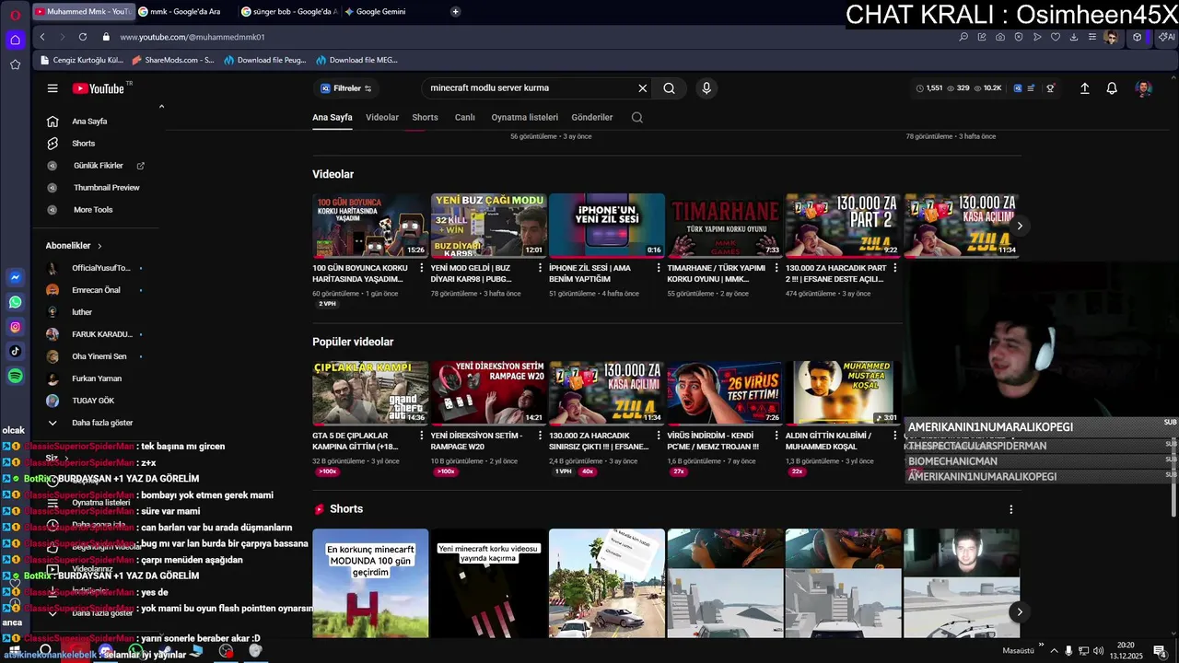Screen dimensions: 1179x663
Task: Search within channel magnifier icon
Action: (636, 118)
